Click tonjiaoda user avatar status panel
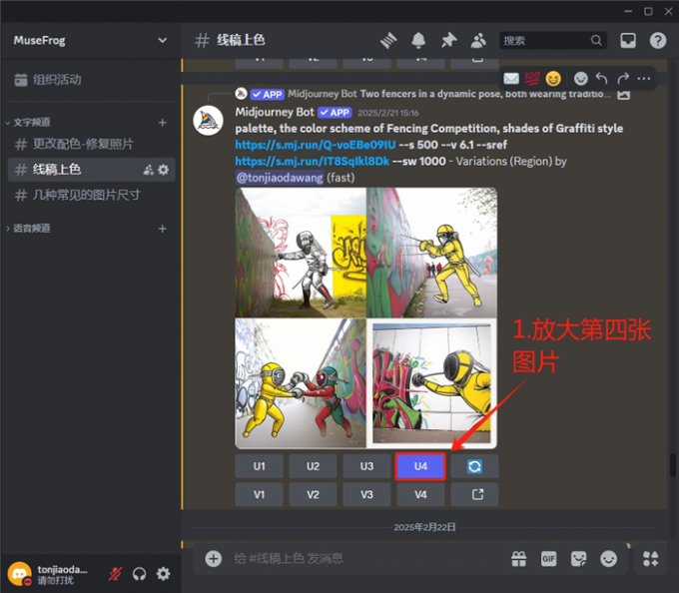679x593 pixels. (x=20, y=574)
